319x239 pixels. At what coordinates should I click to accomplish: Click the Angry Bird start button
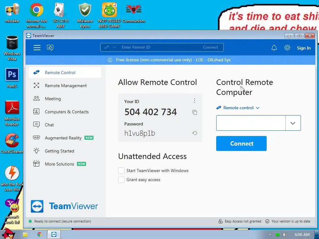pos(8,233)
